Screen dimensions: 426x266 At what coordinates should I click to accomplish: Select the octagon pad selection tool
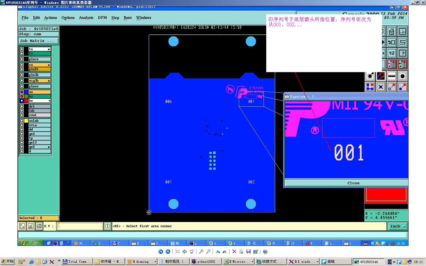pyautogui.click(x=403, y=76)
